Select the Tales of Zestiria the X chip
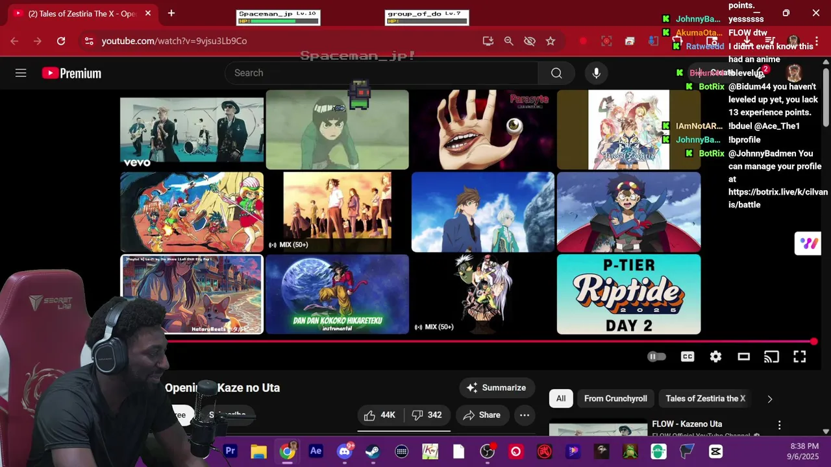This screenshot has height=467, width=831. pos(705,398)
